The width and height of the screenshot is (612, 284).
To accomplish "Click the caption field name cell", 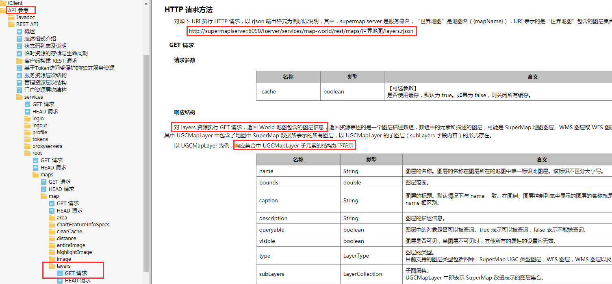I will [x=298, y=200].
